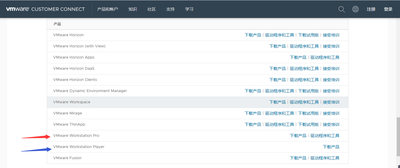The height and width of the screenshot is (168, 400).
Task: Click the page vertical scrollbar thumb
Action: coord(398,137)
